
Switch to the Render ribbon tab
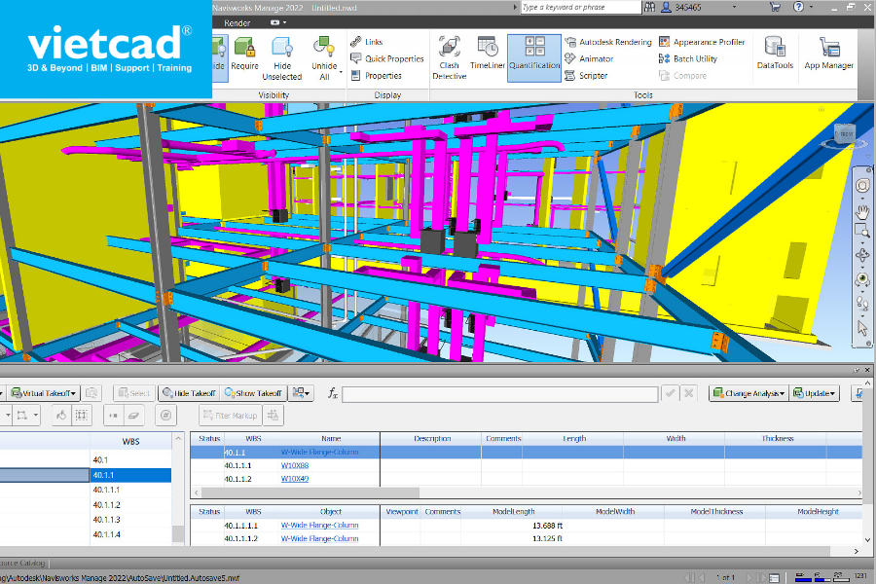237,23
